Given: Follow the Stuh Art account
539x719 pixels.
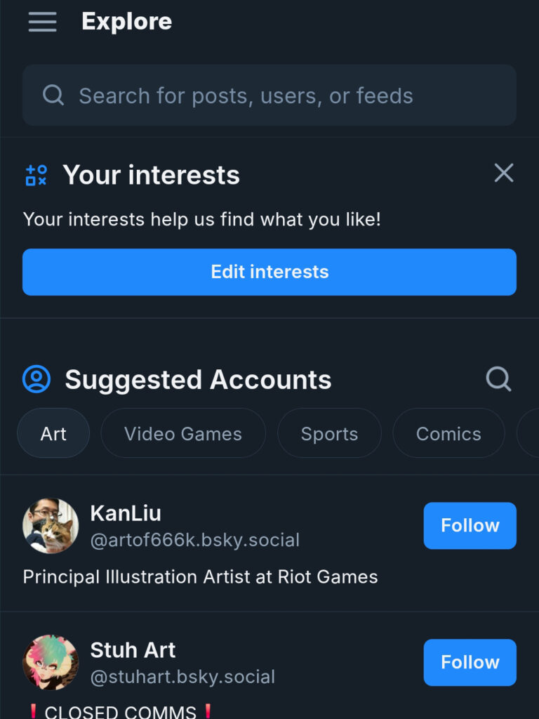Looking at the screenshot, I should pos(470,662).
